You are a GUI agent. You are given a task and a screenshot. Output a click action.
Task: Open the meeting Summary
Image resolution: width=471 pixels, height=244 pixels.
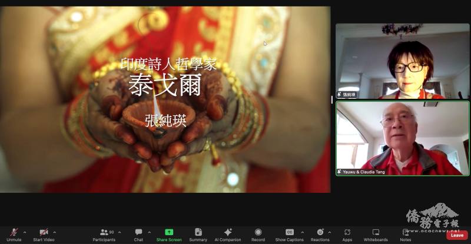[198, 233]
